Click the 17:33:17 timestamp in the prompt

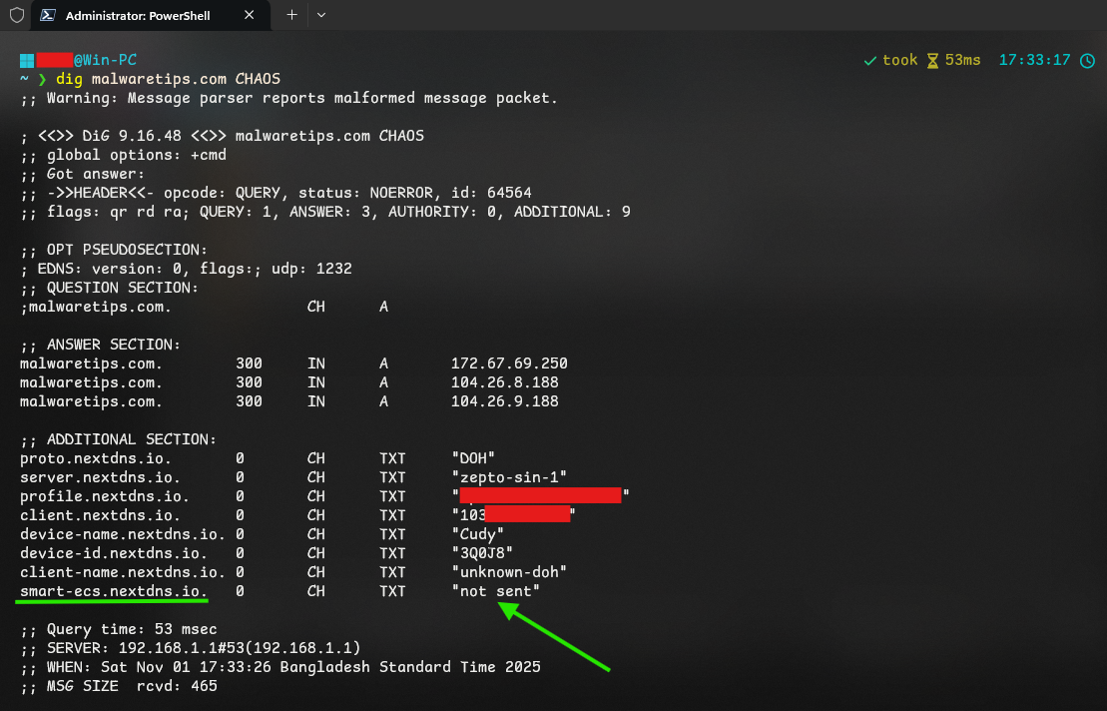[1034, 60]
